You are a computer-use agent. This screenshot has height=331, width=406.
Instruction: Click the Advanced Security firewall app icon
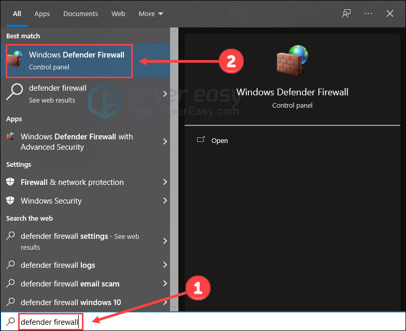(x=10, y=137)
